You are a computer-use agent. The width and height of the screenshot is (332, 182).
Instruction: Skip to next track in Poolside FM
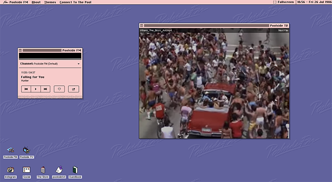click(45, 89)
